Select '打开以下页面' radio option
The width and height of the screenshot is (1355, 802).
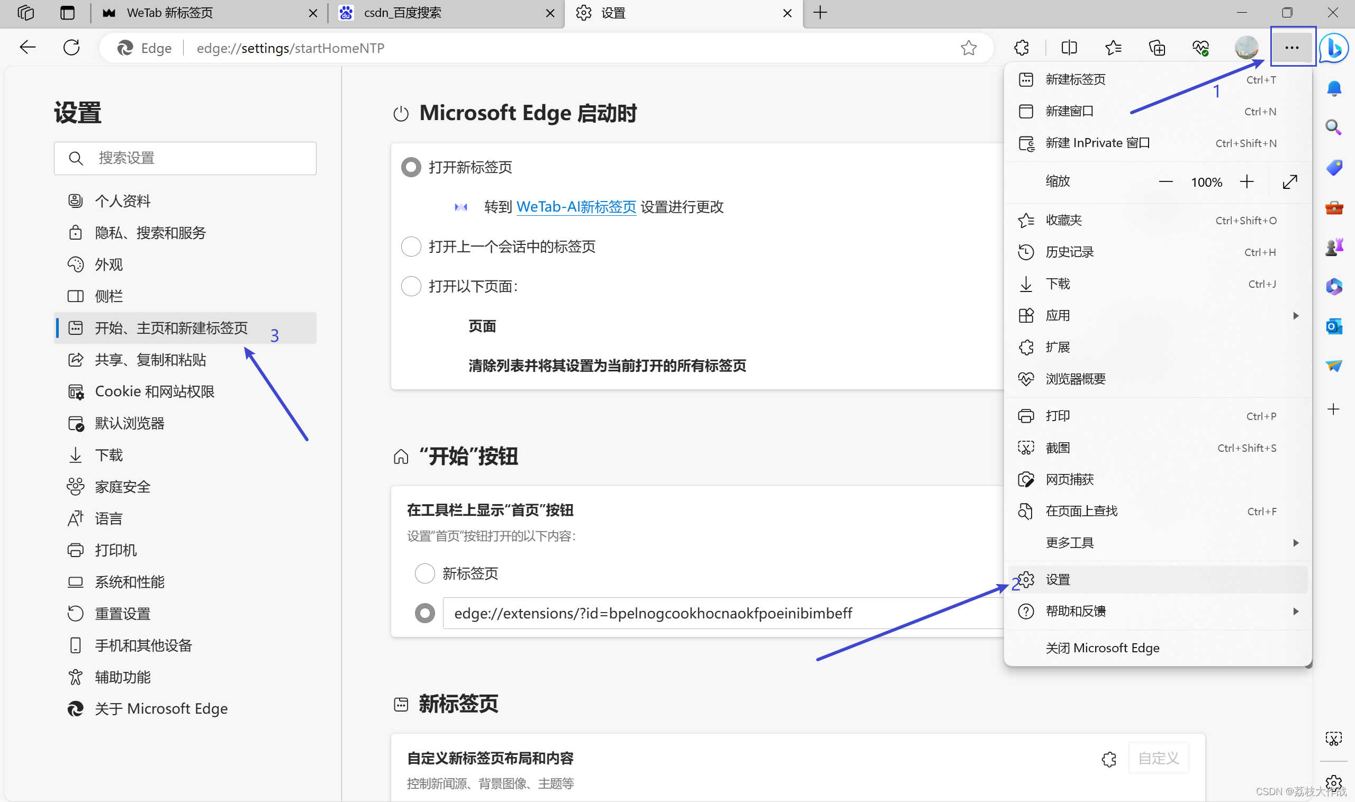[x=411, y=286]
